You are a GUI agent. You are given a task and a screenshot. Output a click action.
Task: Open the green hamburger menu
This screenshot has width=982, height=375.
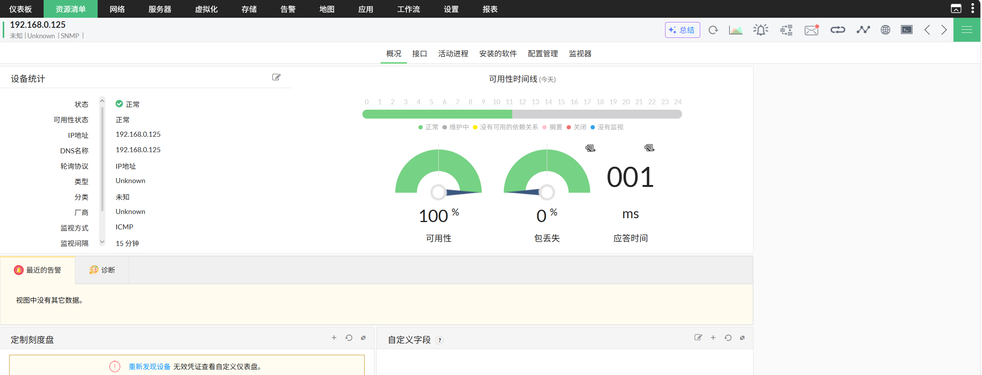pos(967,30)
